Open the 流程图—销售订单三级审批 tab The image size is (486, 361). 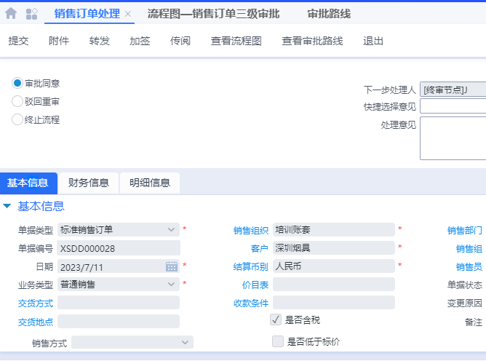click(213, 14)
